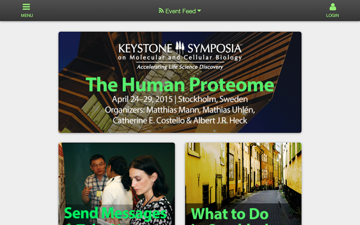360x225 pixels.
Task: Click Catherine E. Costello & Albert Heck line
Action: 180,121
